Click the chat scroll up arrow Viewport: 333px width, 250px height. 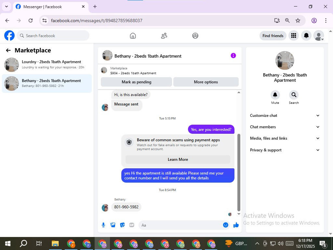(x=239, y=92)
